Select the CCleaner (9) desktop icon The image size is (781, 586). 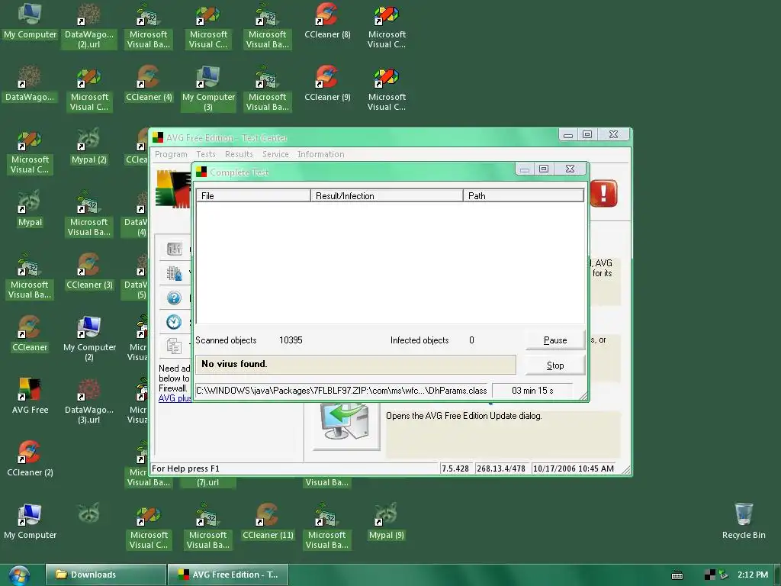coord(327,84)
